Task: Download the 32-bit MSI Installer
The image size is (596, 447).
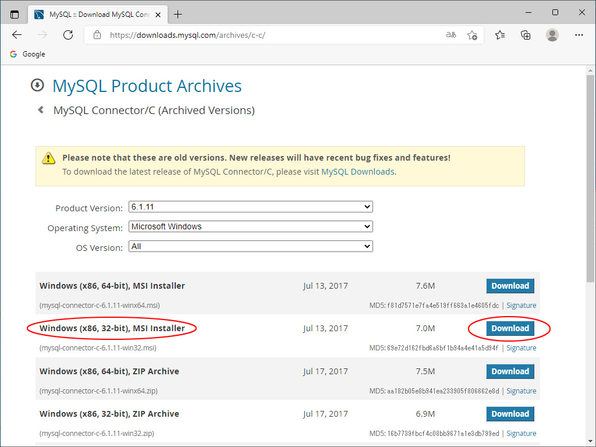Action: click(x=510, y=328)
